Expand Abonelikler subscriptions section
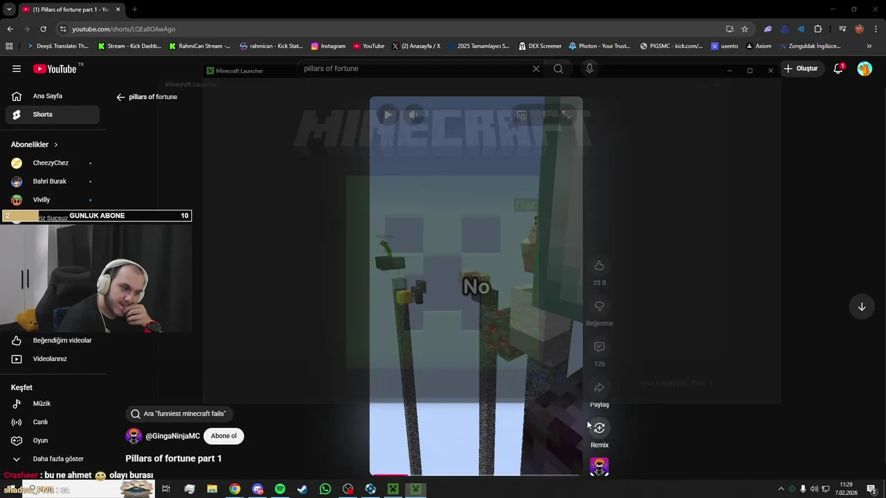886x498 pixels. pyautogui.click(x=35, y=145)
